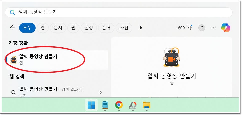The image size is (242, 115).
Task: Click the magnifier icon in search box
Action: pos(12,12)
